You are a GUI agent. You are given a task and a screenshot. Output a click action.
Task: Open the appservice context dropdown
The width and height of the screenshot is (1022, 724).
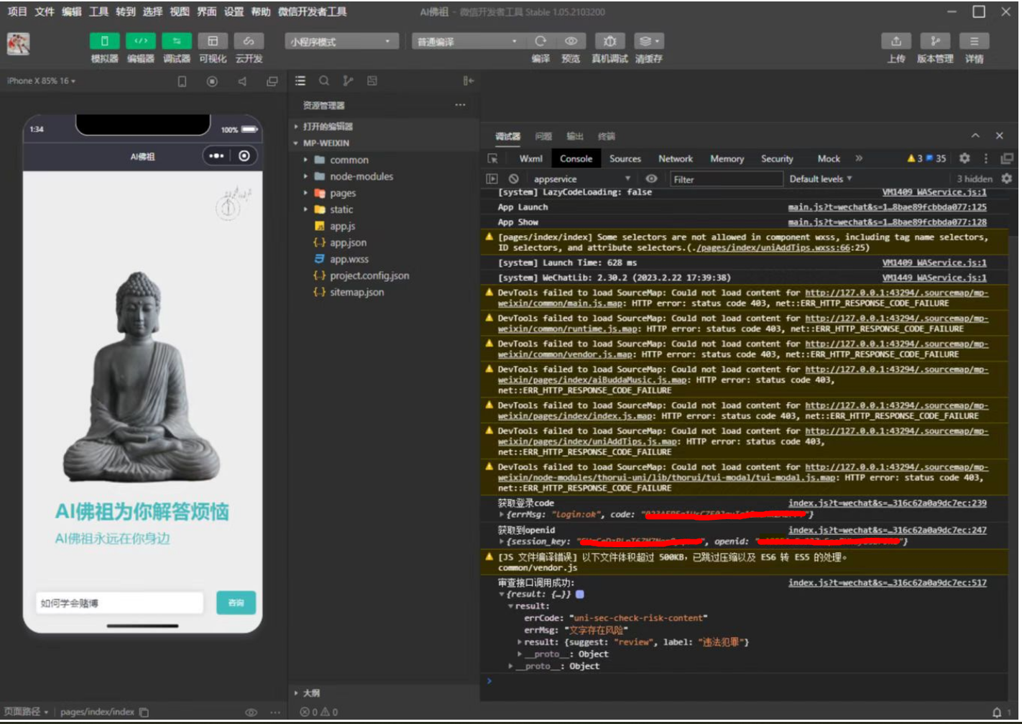click(x=581, y=179)
